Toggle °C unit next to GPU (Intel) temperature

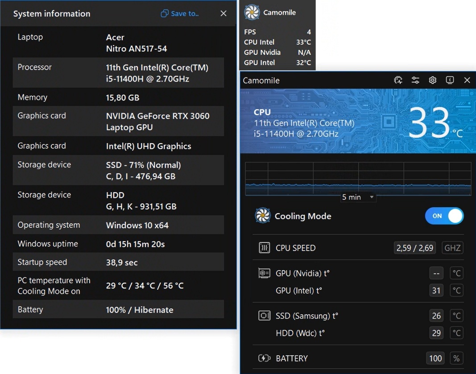pyautogui.click(x=456, y=291)
